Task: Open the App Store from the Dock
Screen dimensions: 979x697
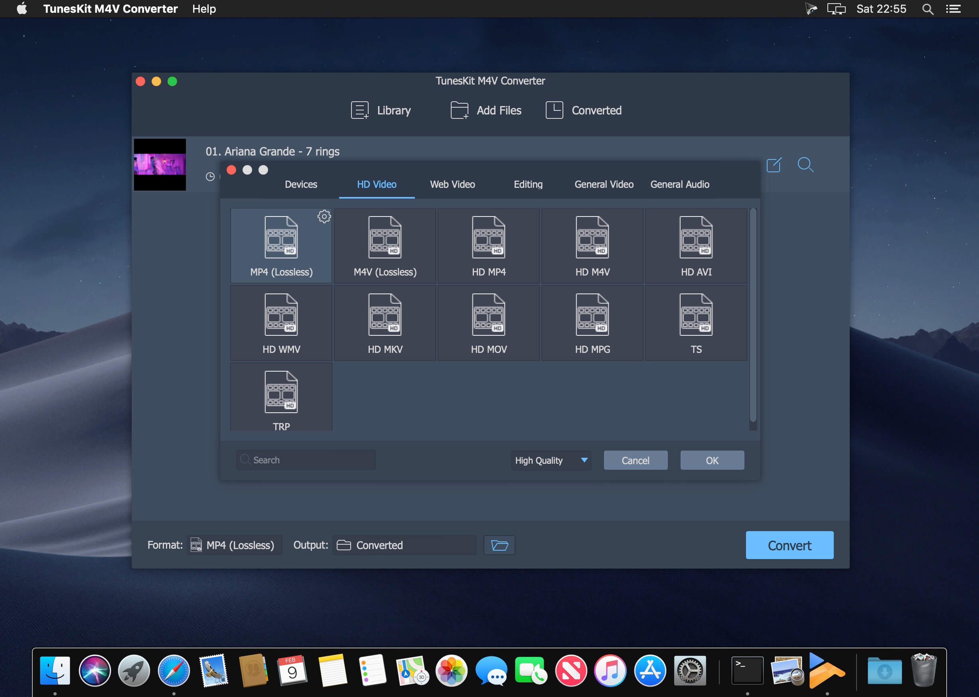Action: pyautogui.click(x=650, y=670)
